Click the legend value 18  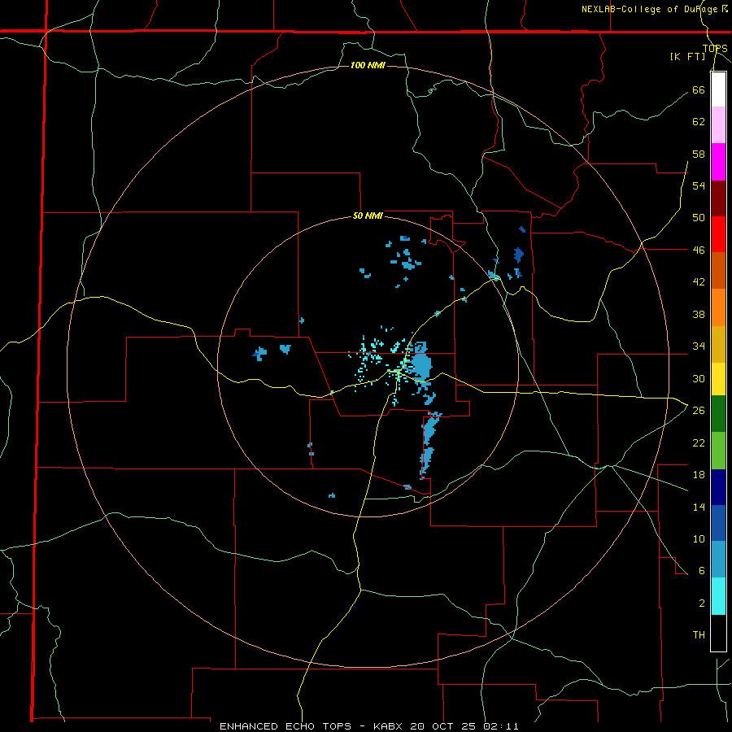tap(699, 475)
